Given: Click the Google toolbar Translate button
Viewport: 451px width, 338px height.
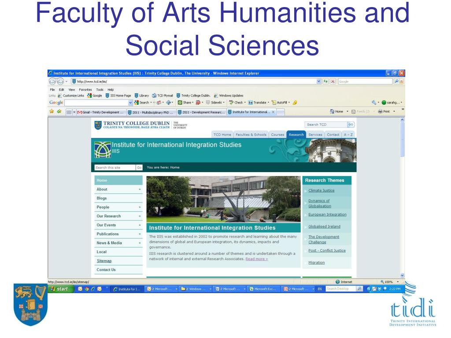Looking at the screenshot, I should coord(258,103).
